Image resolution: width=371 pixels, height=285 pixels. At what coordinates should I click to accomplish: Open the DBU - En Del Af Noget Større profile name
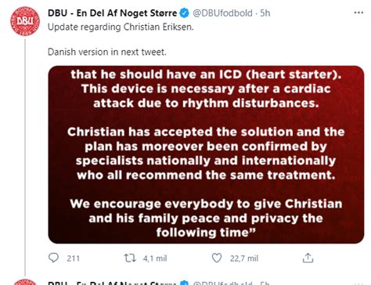pyautogui.click(x=113, y=13)
